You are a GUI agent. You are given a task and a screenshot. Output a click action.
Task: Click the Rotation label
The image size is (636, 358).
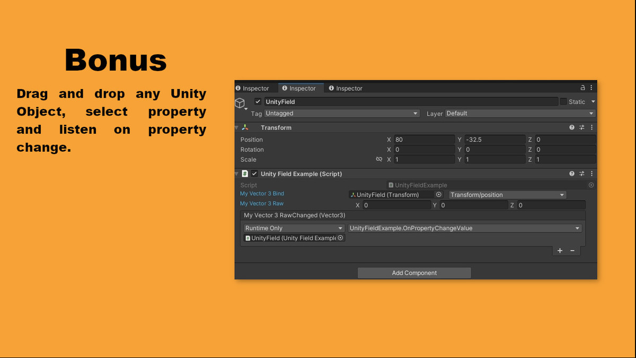click(x=252, y=150)
